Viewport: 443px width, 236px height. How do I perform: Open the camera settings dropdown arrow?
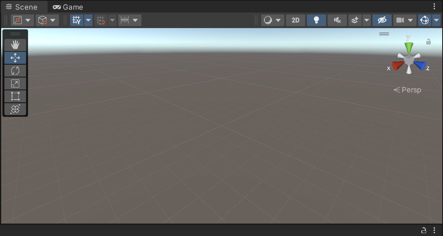click(411, 20)
